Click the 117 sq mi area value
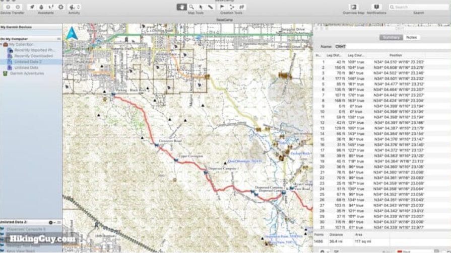This screenshot has height=253, width=451. (363, 241)
